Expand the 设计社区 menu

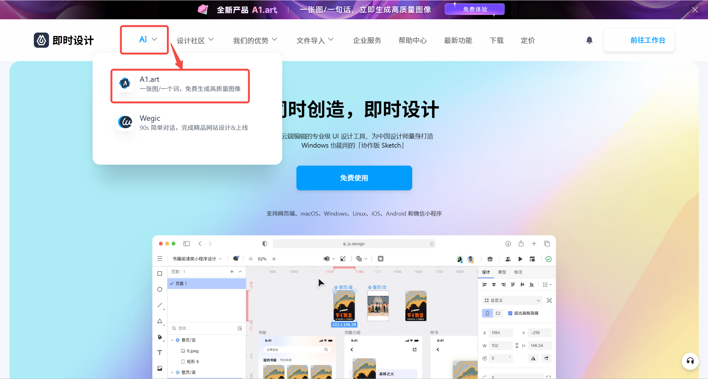point(195,40)
